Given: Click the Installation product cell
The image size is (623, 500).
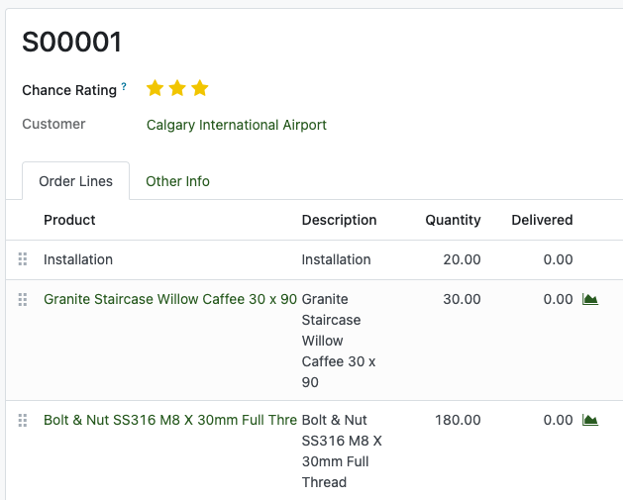Looking at the screenshot, I should tap(78, 259).
